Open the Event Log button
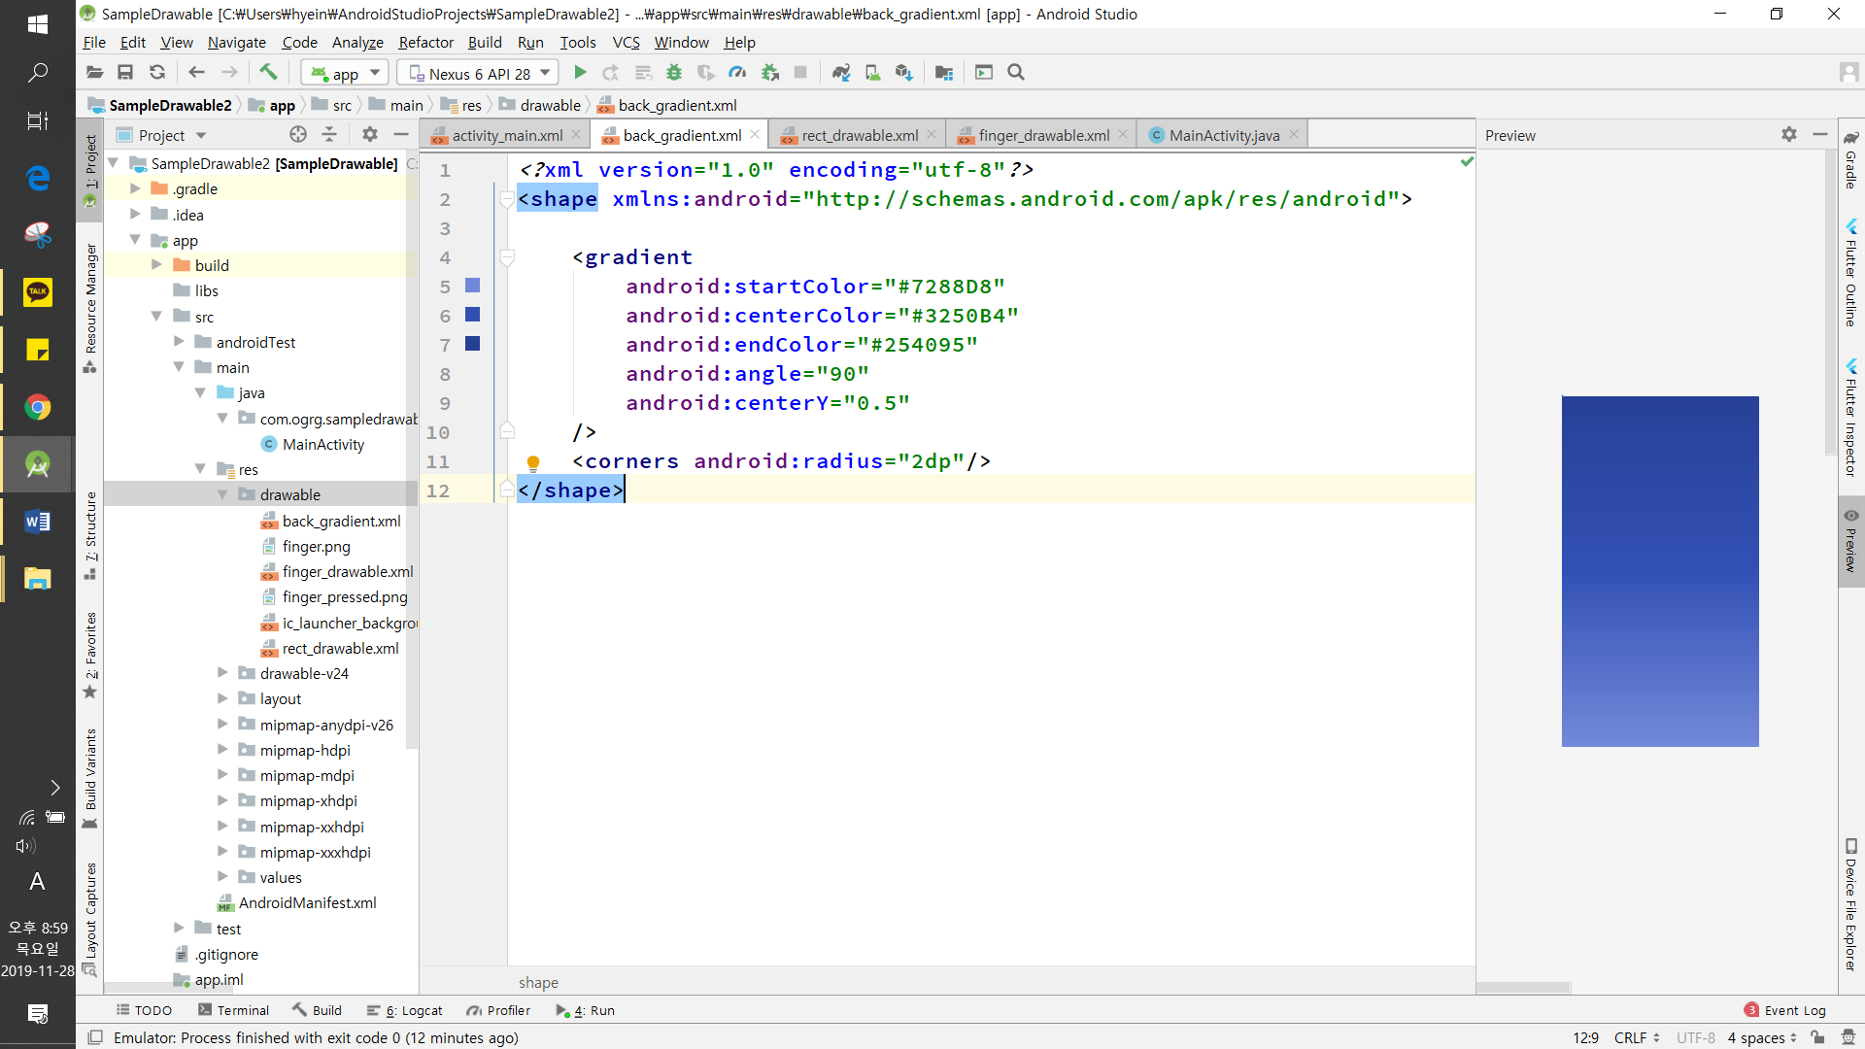 [x=1785, y=1010]
